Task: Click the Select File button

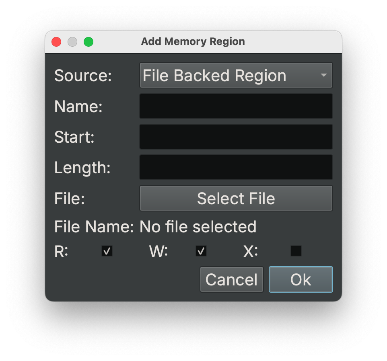Action: [236, 198]
